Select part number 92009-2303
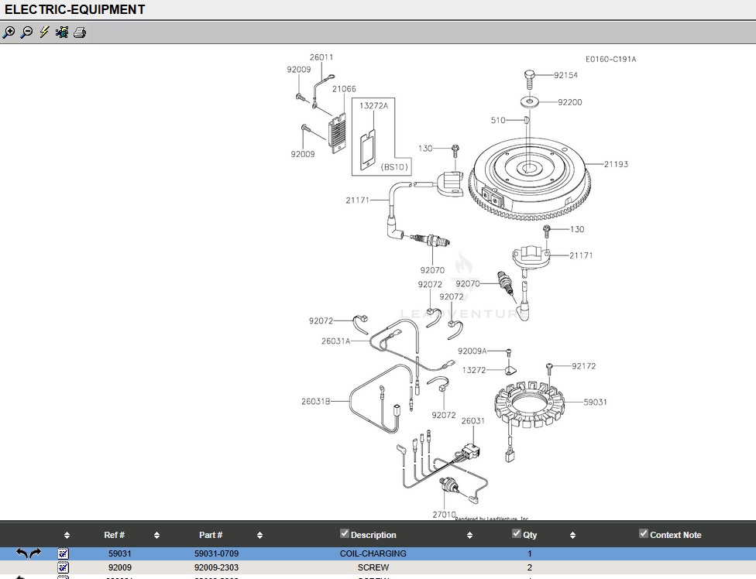The width and height of the screenshot is (756, 579). click(216, 567)
